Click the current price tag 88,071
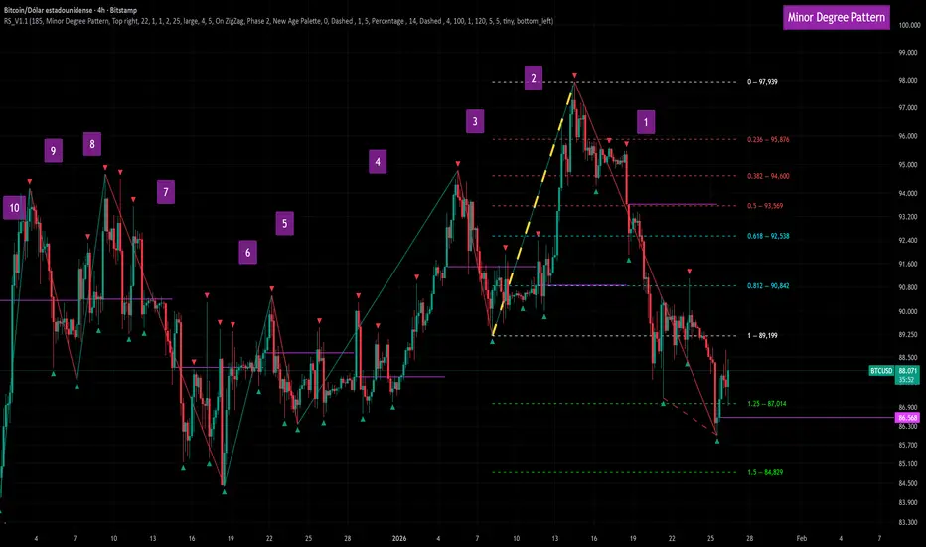The height and width of the screenshot is (547, 926). tap(908, 371)
